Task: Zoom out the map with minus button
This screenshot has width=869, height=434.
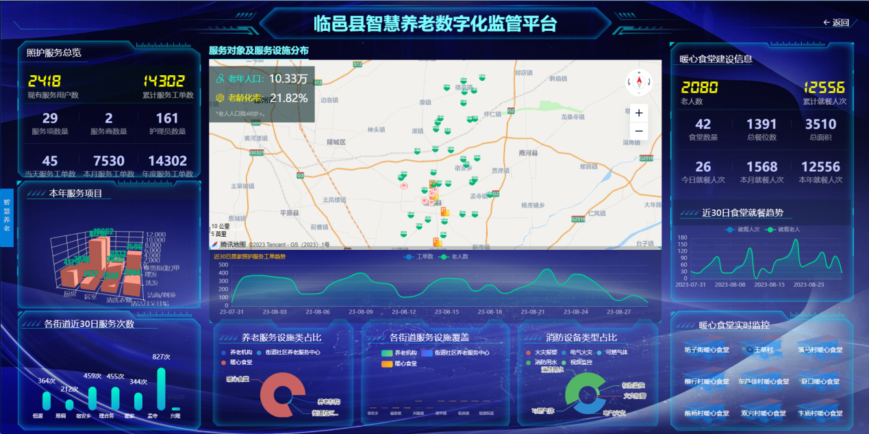Action: [x=639, y=131]
